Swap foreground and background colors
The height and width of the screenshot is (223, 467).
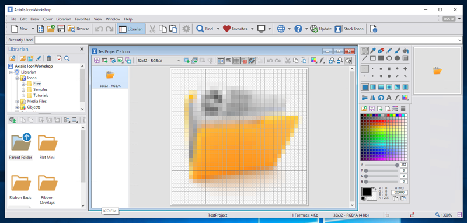click(374, 189)
